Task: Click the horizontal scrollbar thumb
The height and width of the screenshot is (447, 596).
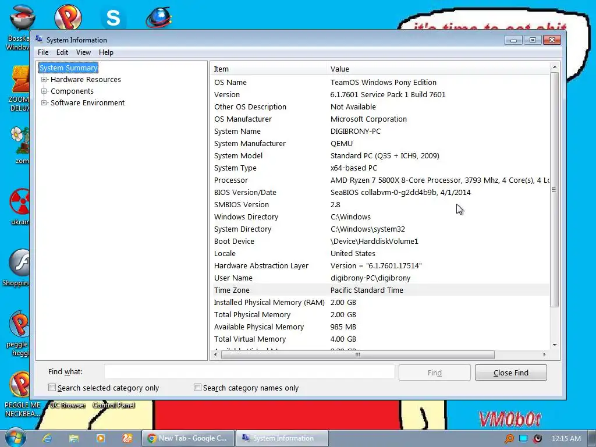Action: tap(358, 354)
